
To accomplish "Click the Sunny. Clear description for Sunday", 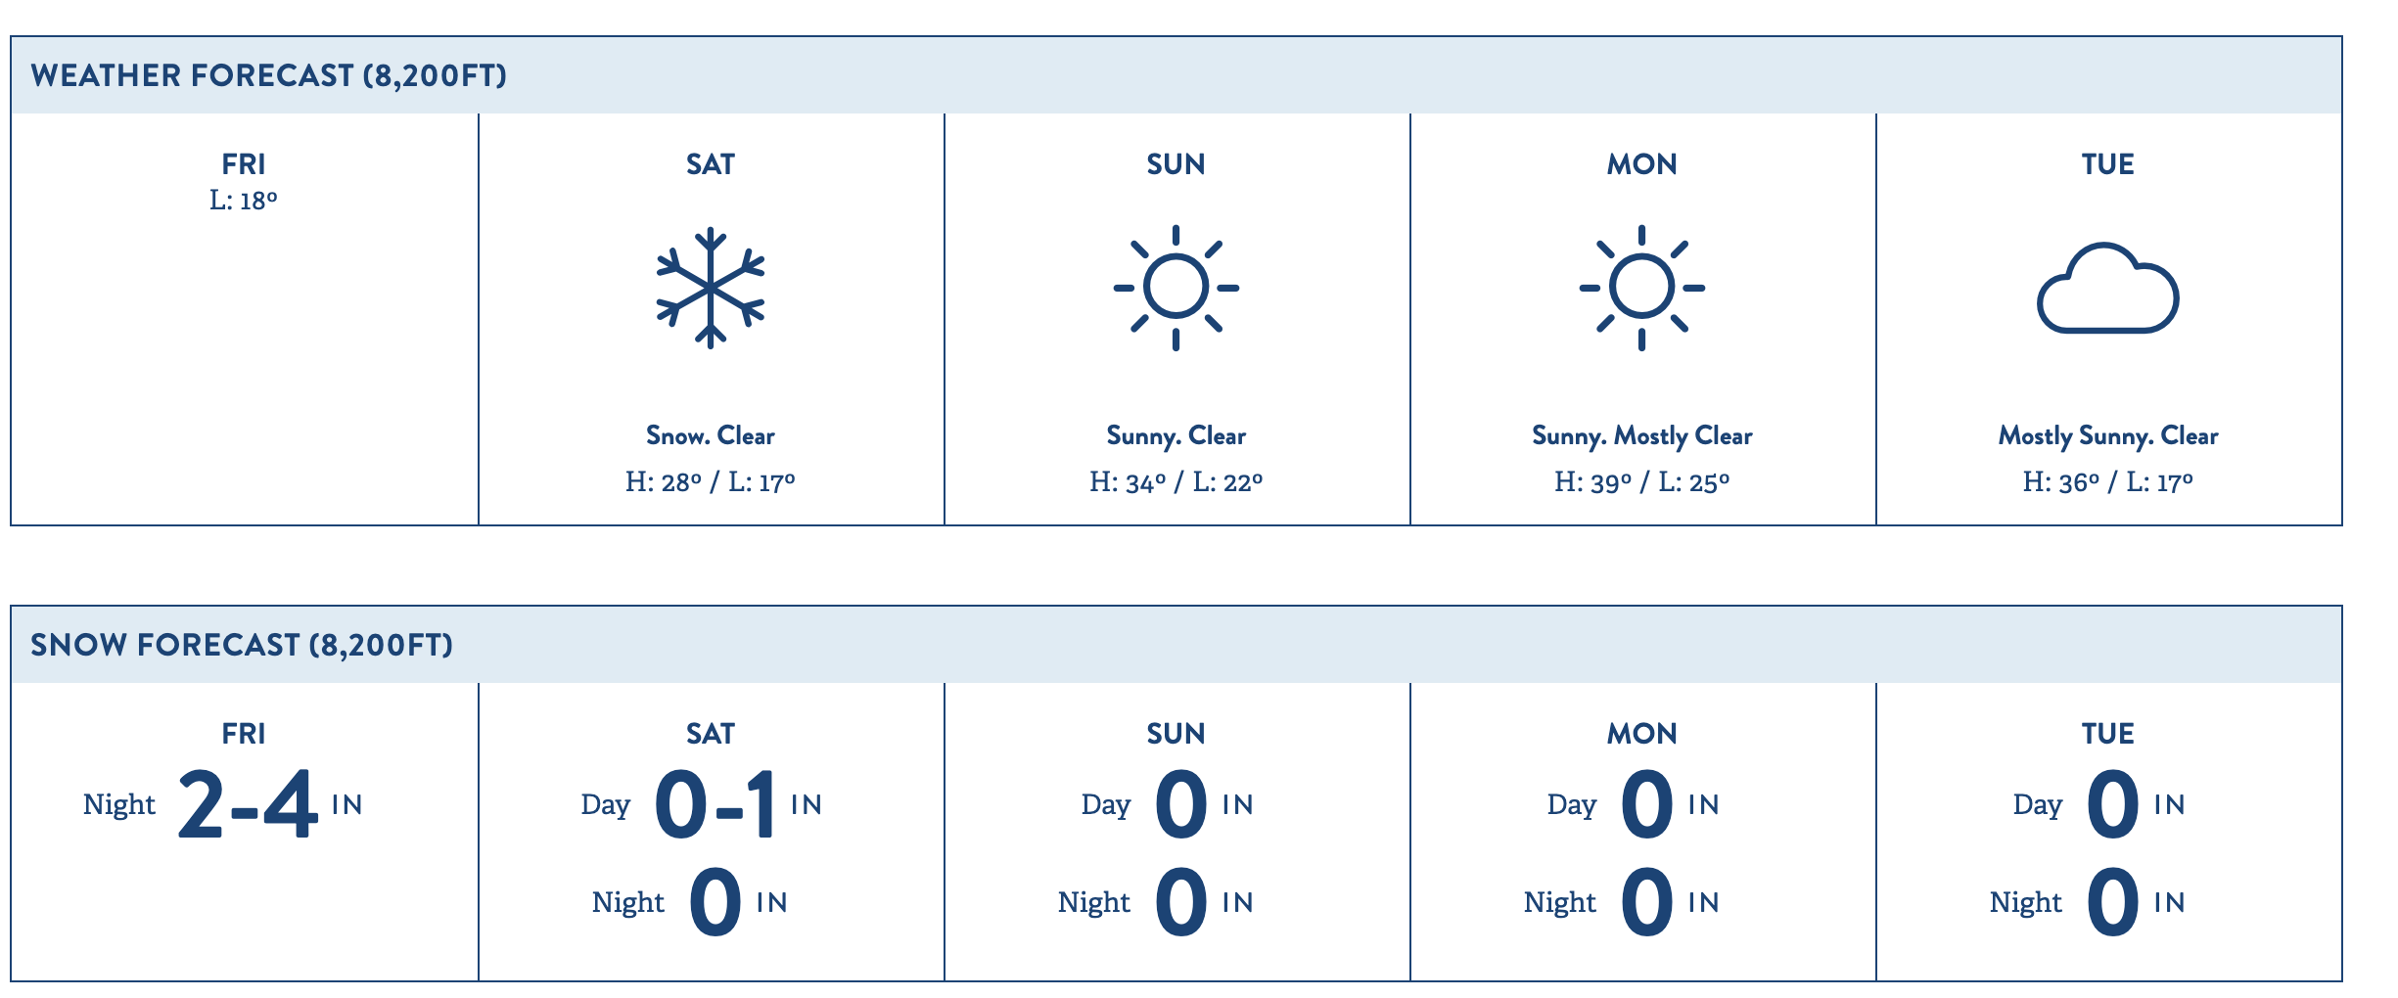I will [1176, 435].
